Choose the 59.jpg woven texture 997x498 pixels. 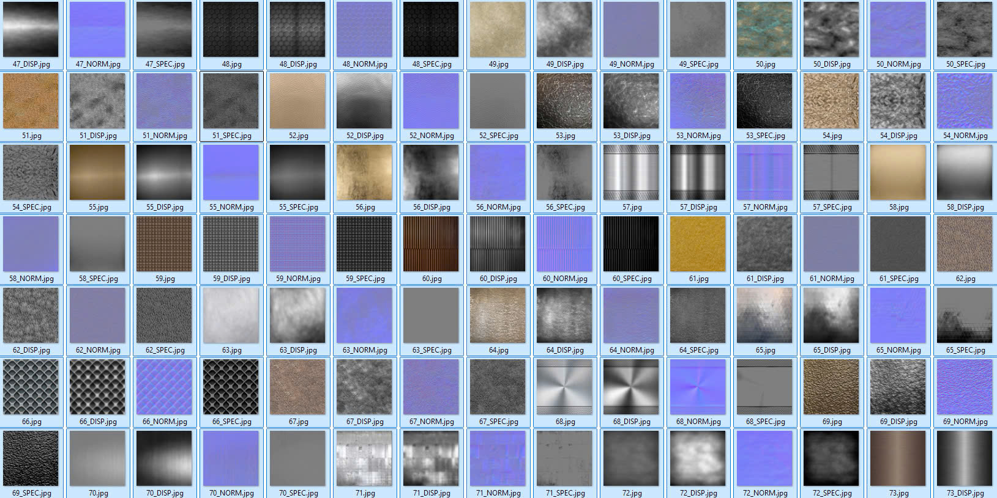pyautogui.click(x=164, y=244)
